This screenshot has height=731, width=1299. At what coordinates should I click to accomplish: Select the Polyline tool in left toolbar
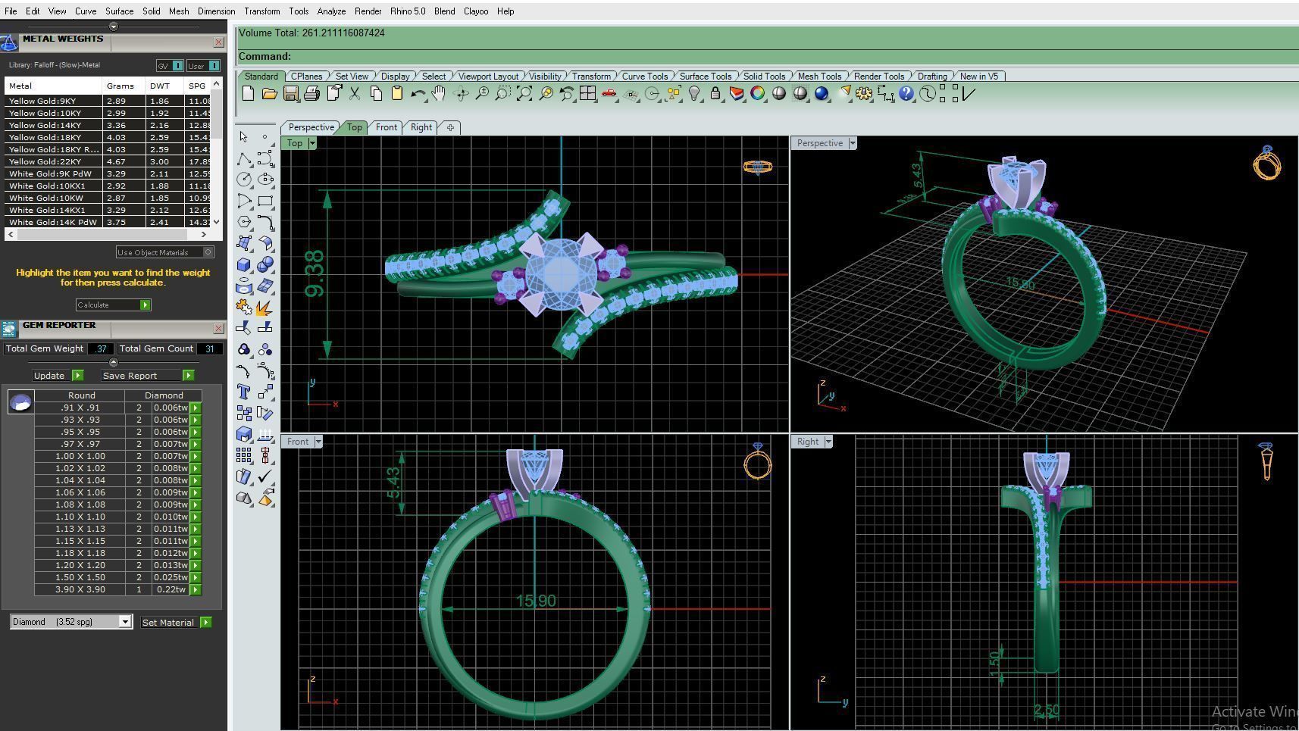click(x=244, y=158)
